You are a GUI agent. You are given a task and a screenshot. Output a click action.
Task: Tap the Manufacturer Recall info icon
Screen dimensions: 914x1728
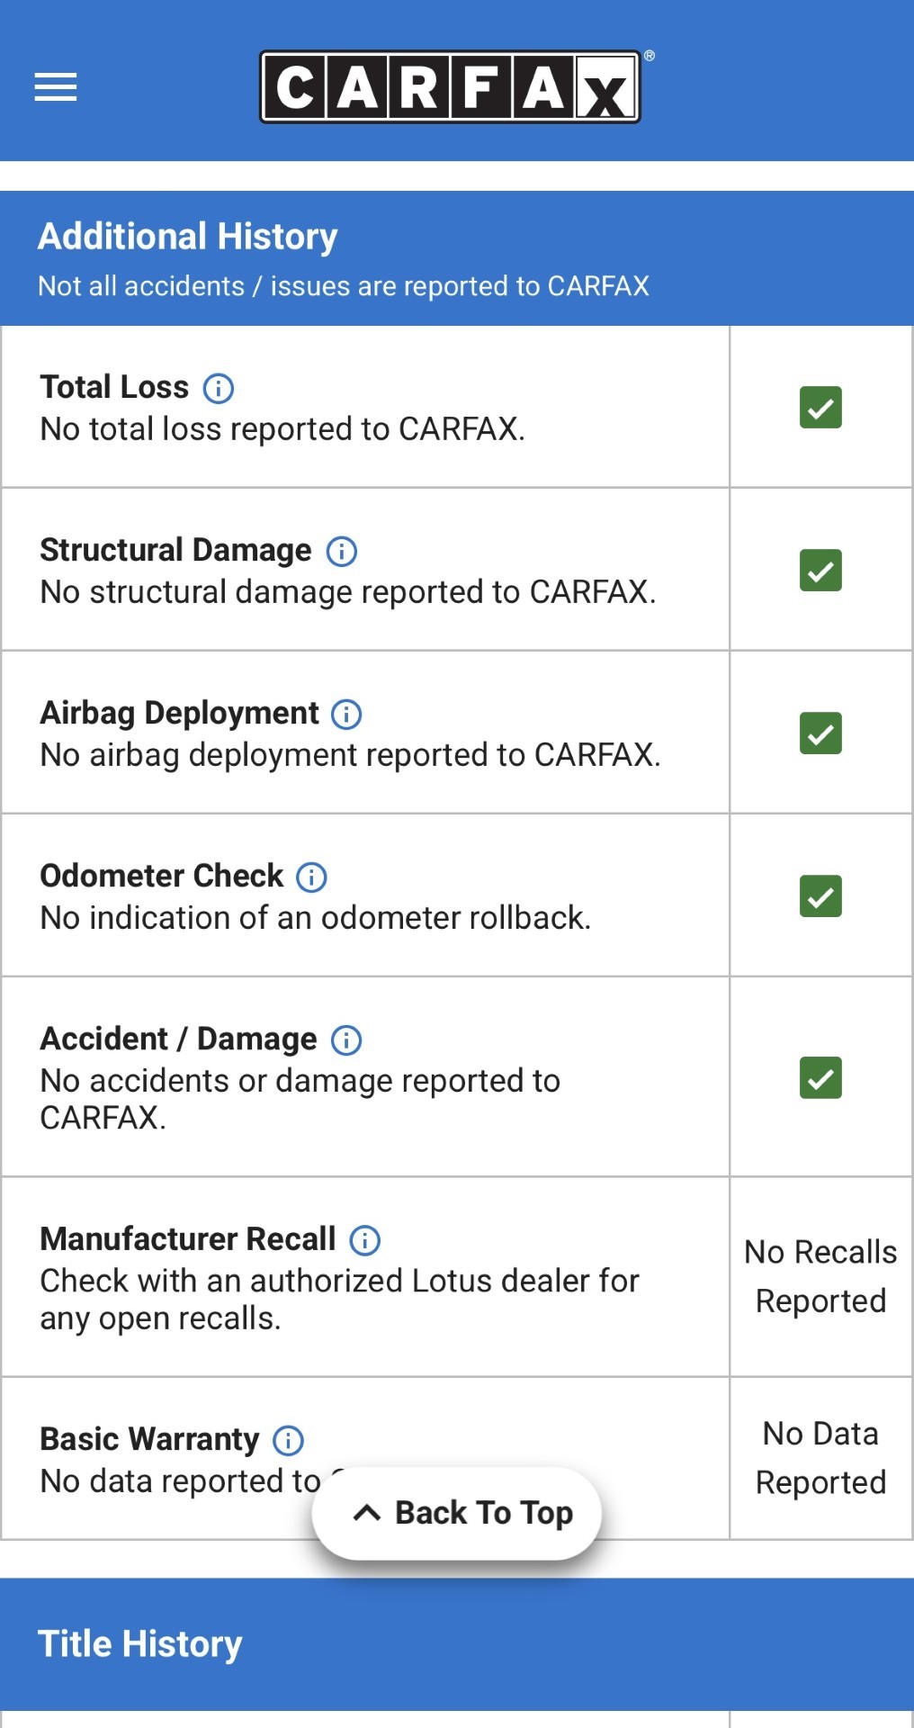[x=364, y=1240]
